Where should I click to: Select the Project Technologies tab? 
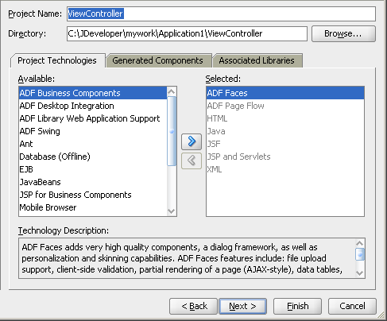pyautogui.click(x=57, y=60)
